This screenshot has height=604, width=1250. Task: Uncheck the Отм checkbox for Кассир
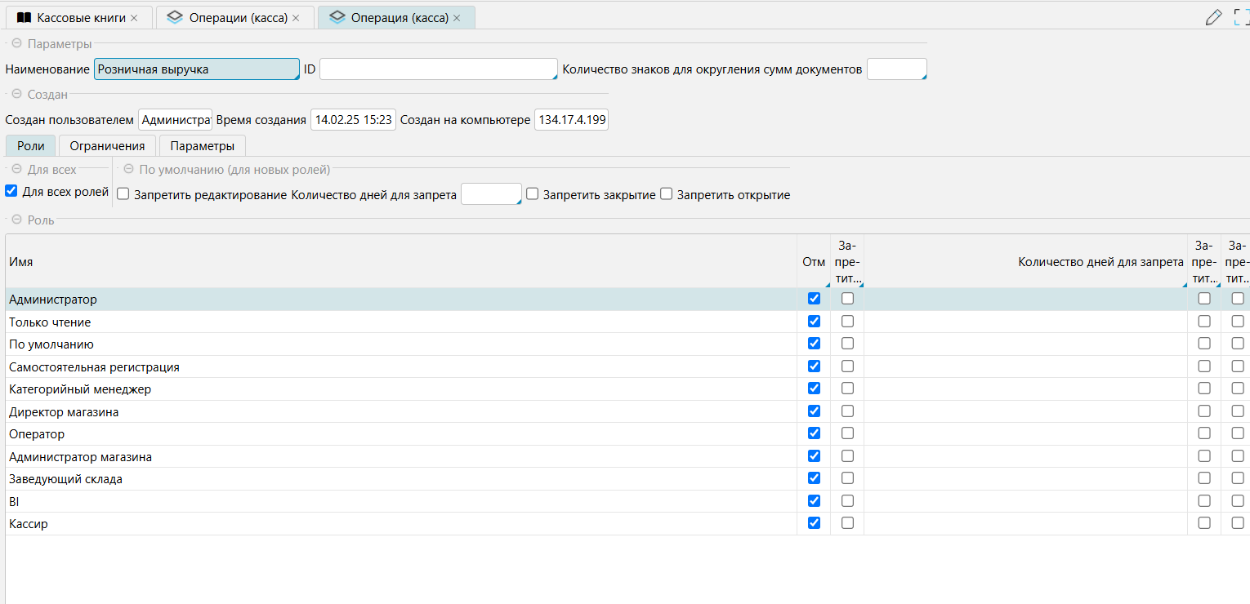814,523
